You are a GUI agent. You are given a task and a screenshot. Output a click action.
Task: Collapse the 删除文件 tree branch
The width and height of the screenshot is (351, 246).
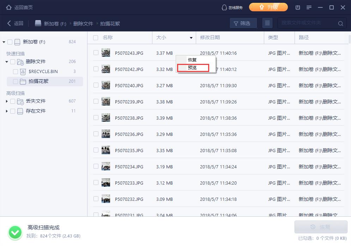[6, 61]
